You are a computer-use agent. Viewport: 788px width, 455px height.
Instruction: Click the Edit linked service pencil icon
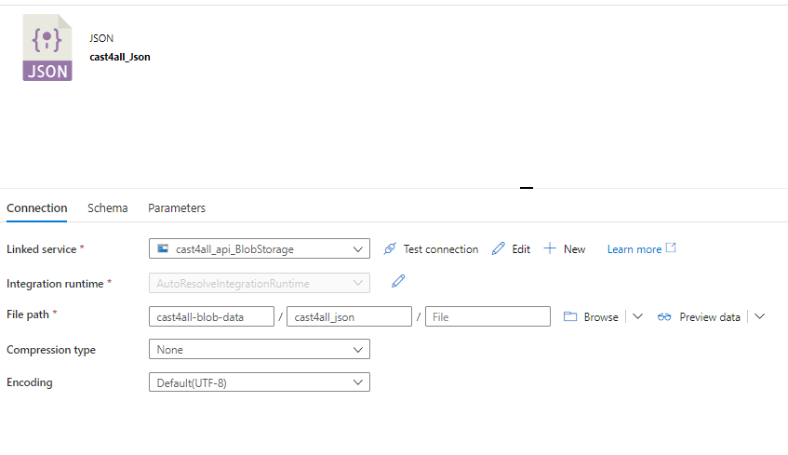(499, 248)
